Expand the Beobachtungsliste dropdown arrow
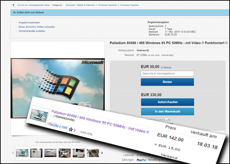Screen dimensions: 230x164 coord(168,119)
